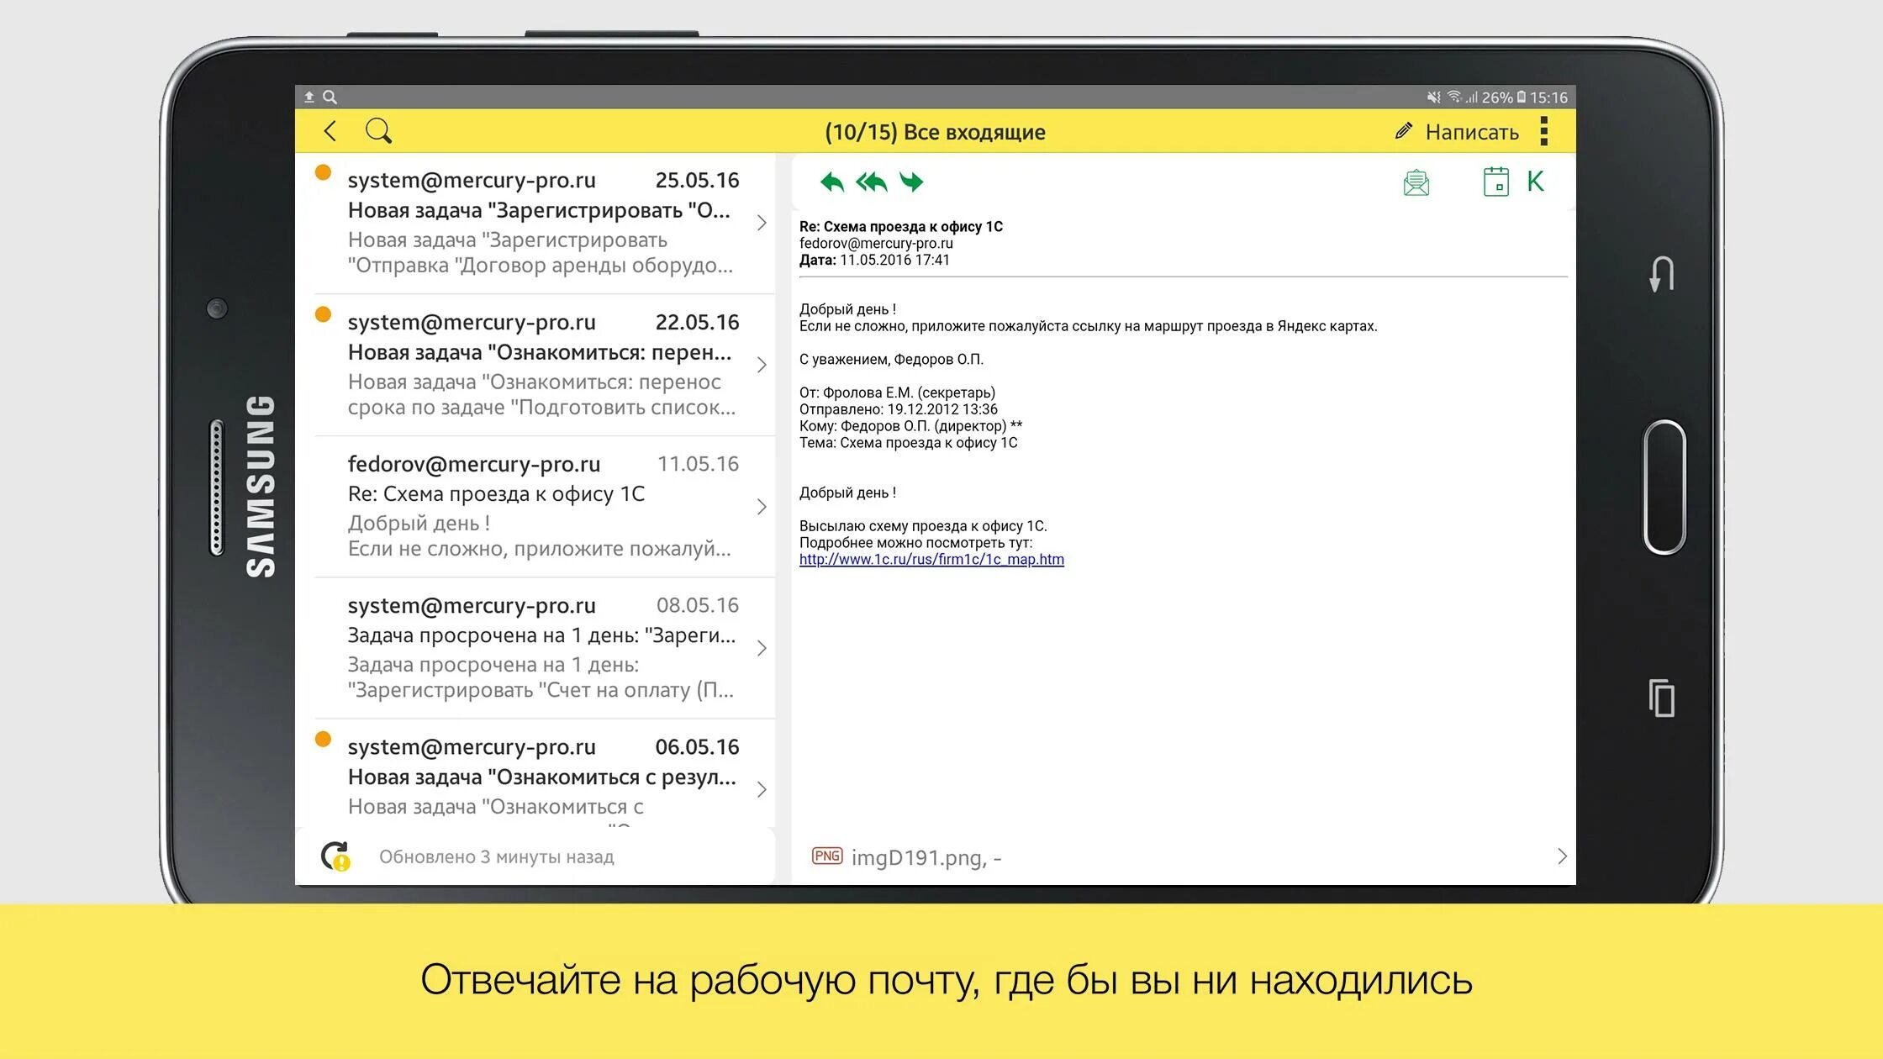Open the 1c_map.htm hyperlink
The image size is (1883, 1059).
click(931, 560)
